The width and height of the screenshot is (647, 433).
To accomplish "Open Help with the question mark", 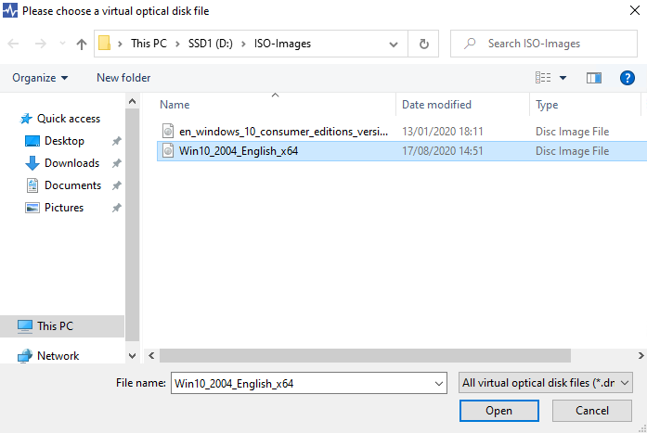I will (x=628, y=78).
